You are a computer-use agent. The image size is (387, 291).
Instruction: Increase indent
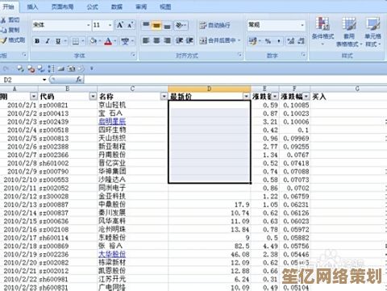[x=189, y=41]
